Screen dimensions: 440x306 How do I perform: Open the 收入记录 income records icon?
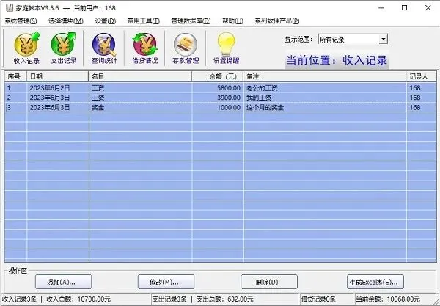(x=26, y=48)
